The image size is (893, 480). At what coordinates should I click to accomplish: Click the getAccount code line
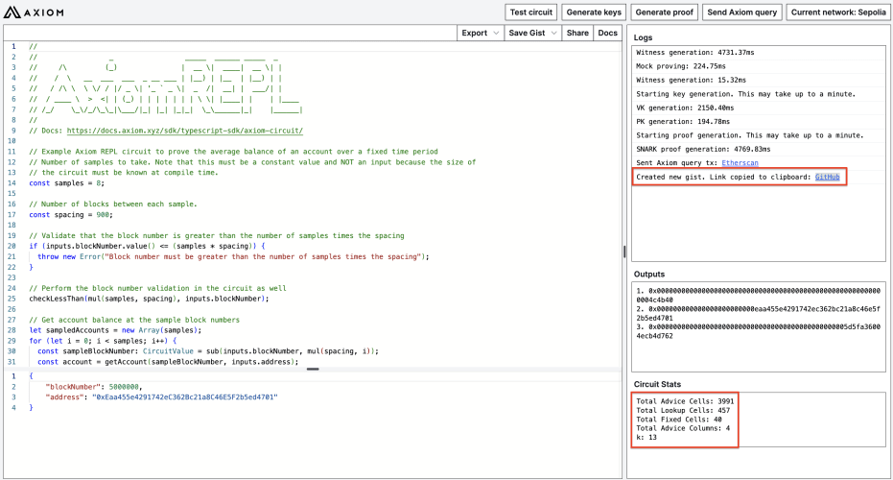(x=168, y=362)
